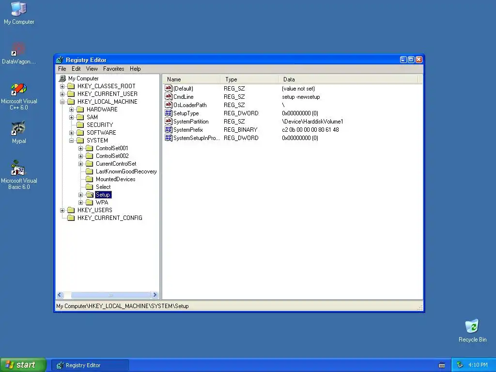This screenshot has width=496, height=372.
Task: Sort by the Data column header
Action: [x=348, y=79]
